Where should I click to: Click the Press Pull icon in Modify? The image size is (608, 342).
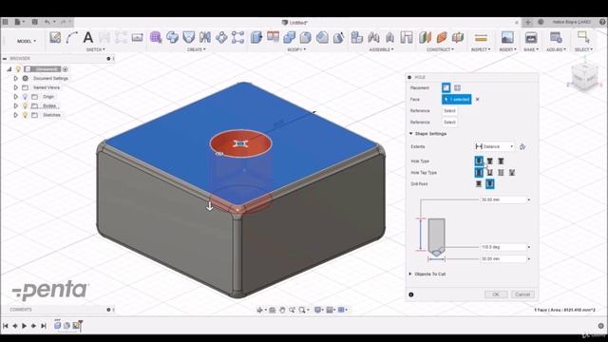tap(256, 38)
